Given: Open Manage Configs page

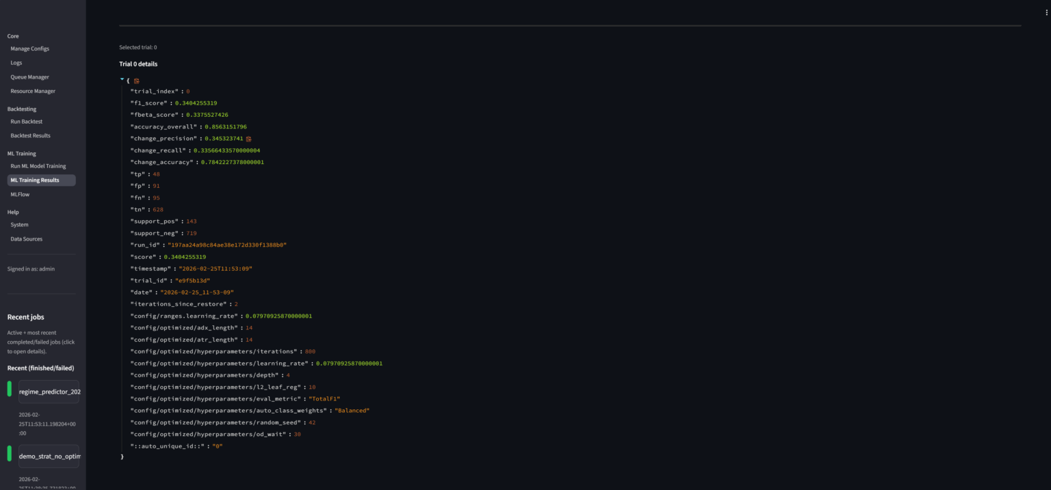Looking at the screenshot, I should tap(29, 49).
